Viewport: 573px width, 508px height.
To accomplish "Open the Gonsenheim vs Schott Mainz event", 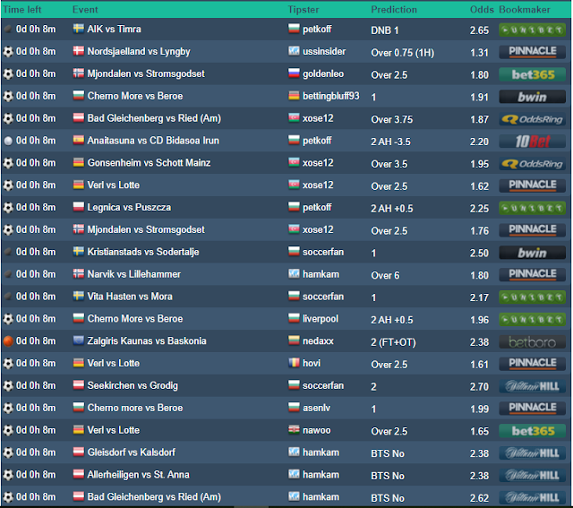I will coord(149,163).
